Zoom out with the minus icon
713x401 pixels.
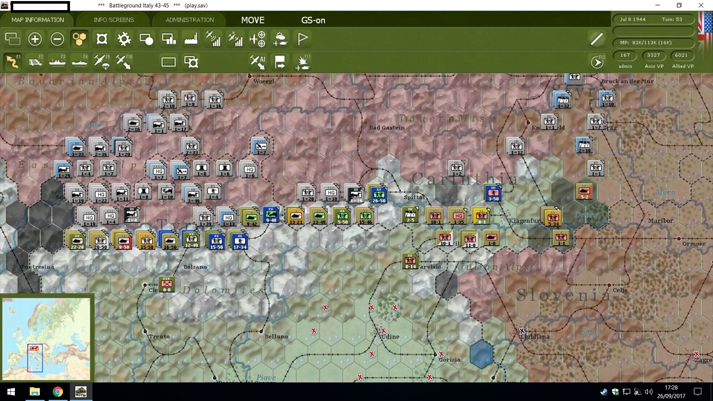point(57,39)
